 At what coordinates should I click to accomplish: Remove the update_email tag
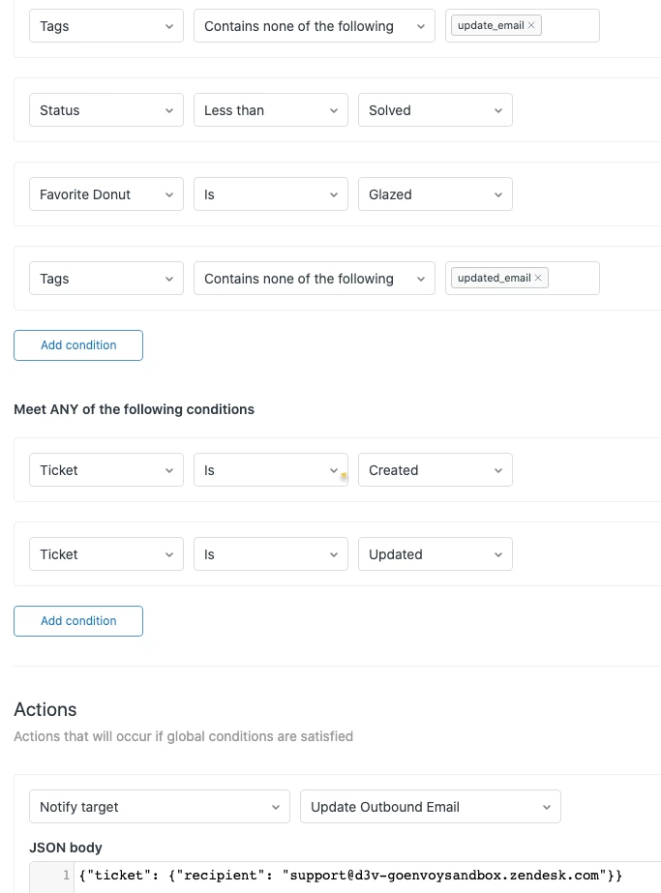[531, 25]
